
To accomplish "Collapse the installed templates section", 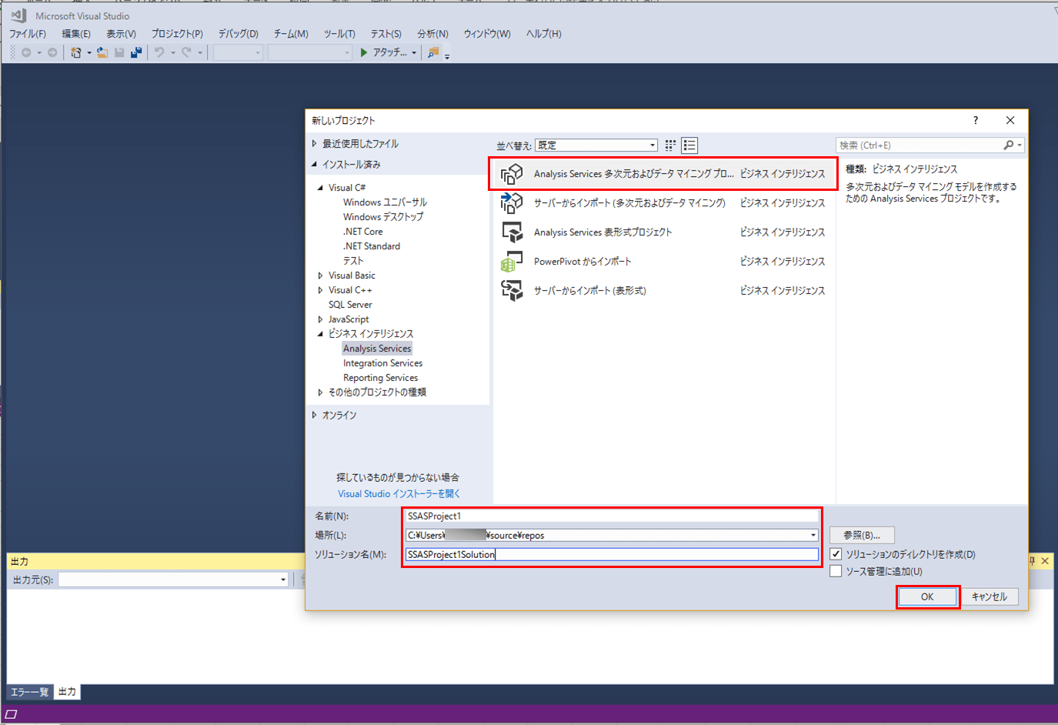I will click(x=314, y=164).
